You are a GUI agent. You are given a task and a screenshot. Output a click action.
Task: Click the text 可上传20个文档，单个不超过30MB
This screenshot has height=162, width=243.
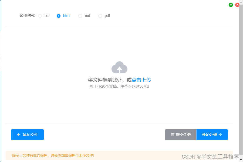(x=119, y=87)
